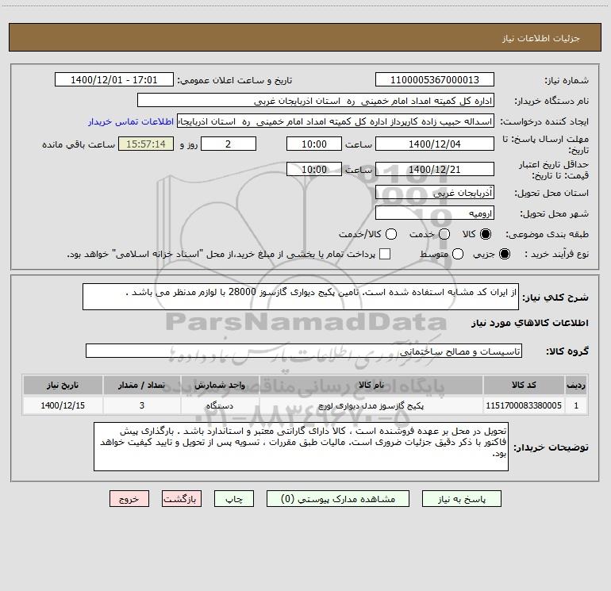Click the need date cell 1400/12/15
The height and width of the screenshot is (591, 611).
(63, 405)
